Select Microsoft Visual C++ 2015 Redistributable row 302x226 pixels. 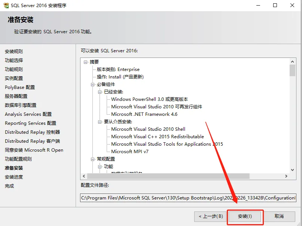[158, 137]
